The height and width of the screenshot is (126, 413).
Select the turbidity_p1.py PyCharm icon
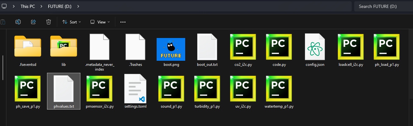(207, 89)
